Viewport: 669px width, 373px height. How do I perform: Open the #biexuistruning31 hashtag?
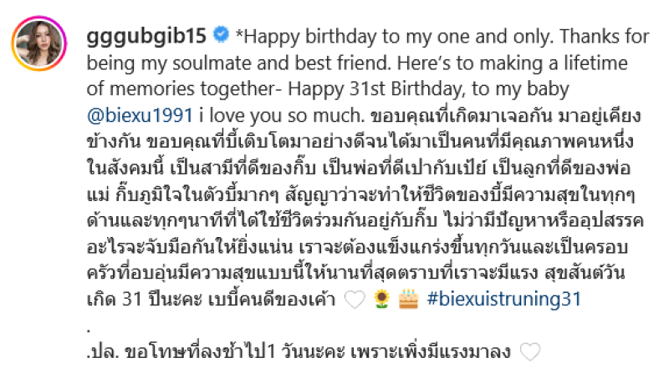click(x=504, y=299)
